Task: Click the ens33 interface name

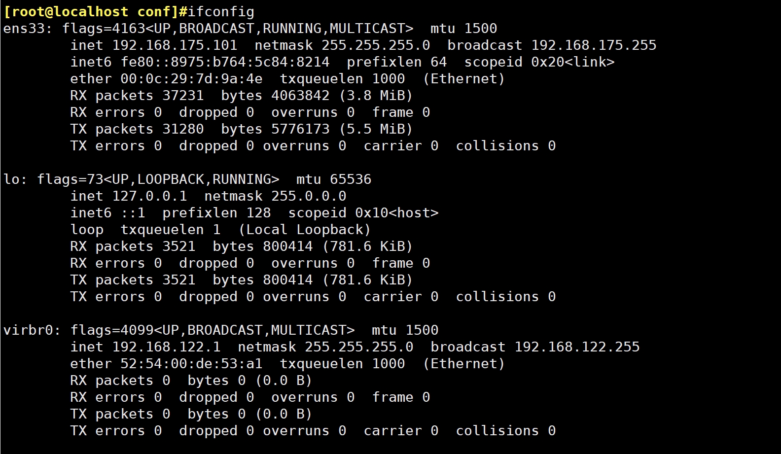Action: point(24,29)
